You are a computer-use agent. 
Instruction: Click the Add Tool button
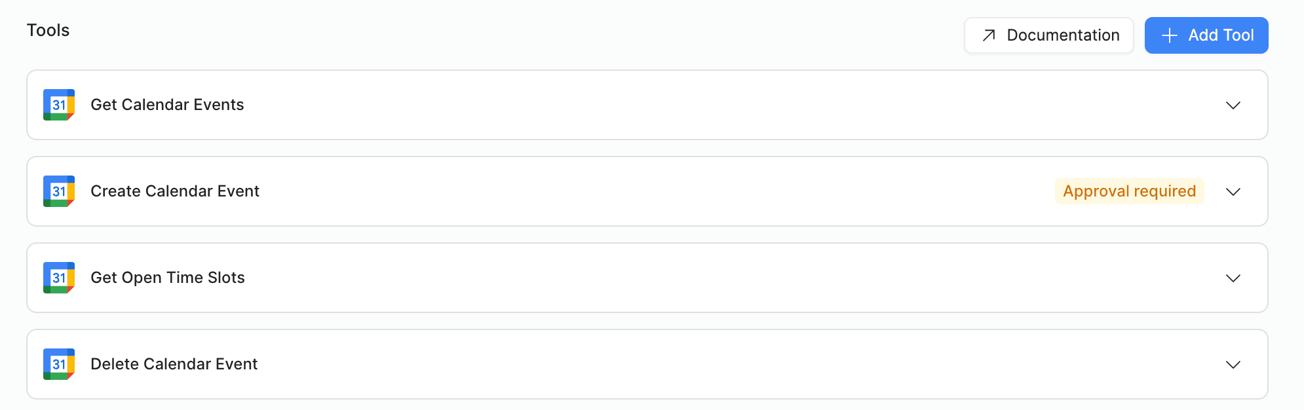point(1206,35)
